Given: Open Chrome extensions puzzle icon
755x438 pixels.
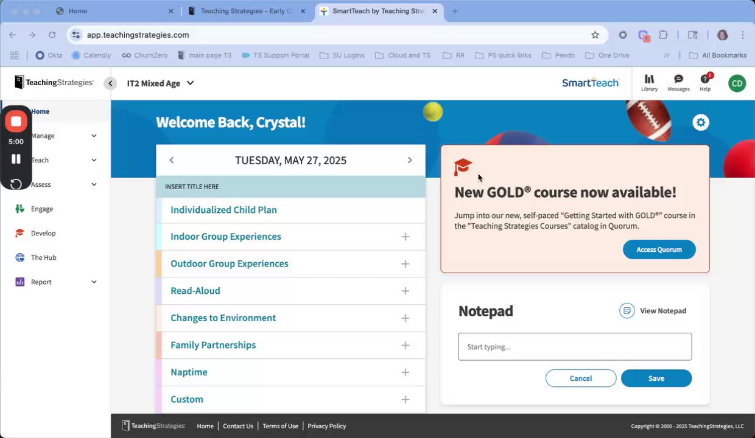Looking at the screenshot, I should tap(663, 35).
